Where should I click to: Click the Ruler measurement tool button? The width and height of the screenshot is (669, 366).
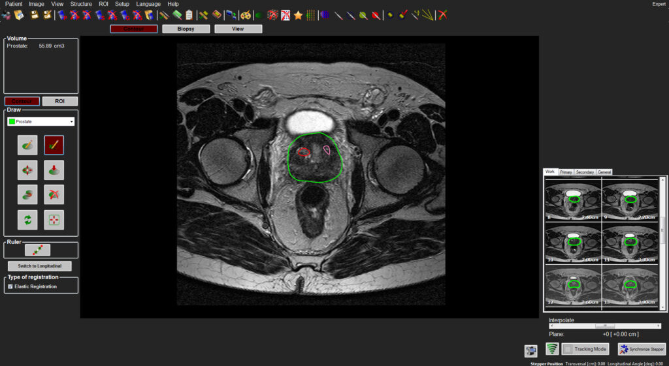click(37, 250)
